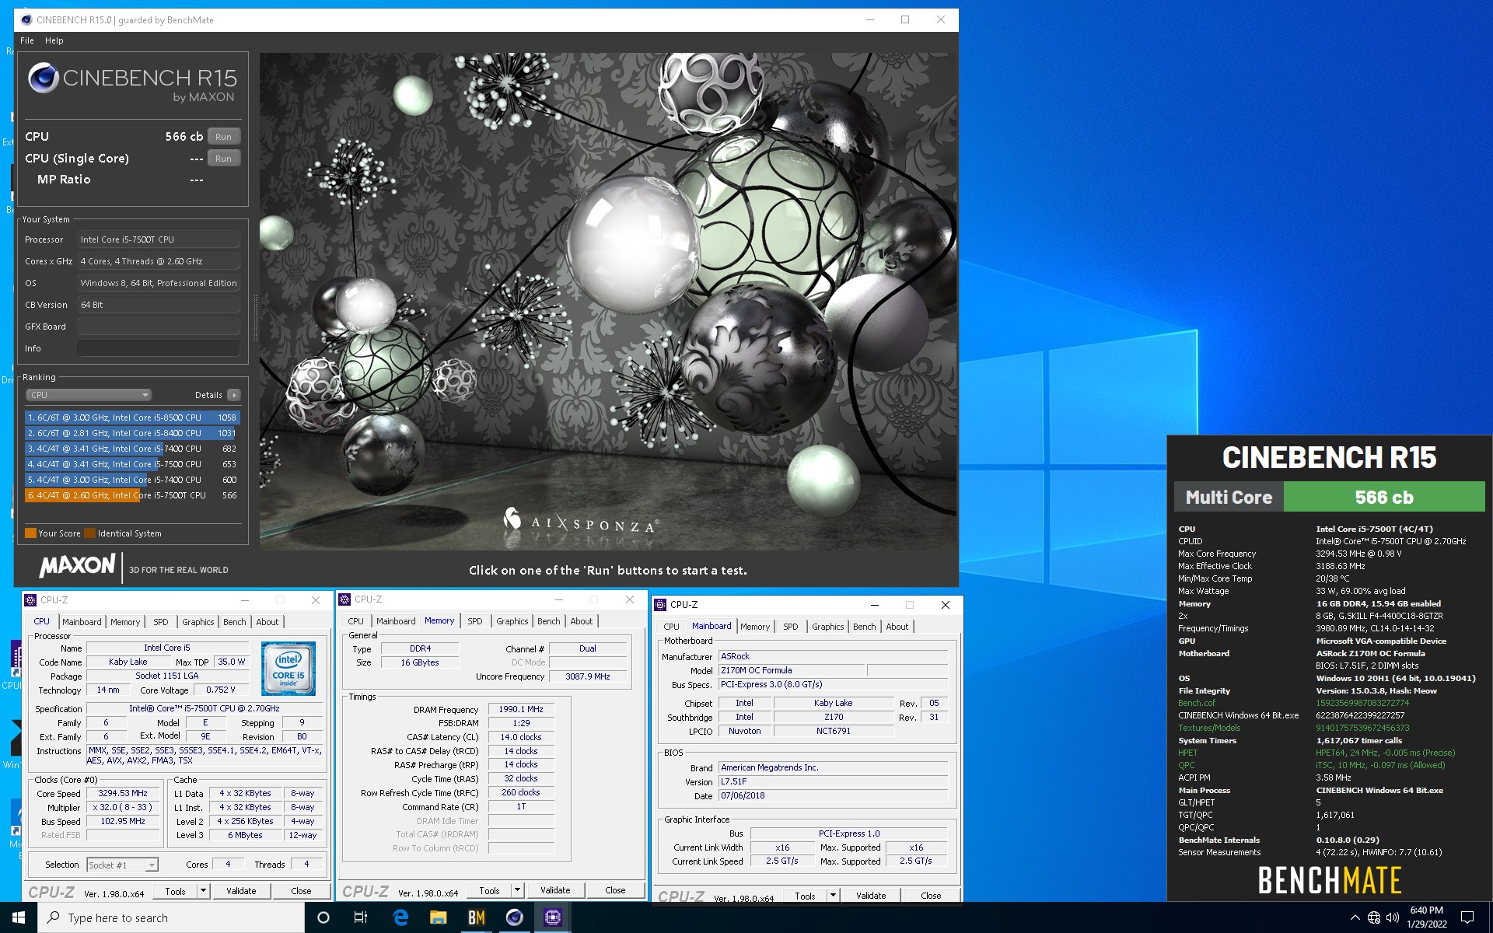Run the CPU Single Core test
Viewport: 1493px width, 933px height.
tap(223, 158)
